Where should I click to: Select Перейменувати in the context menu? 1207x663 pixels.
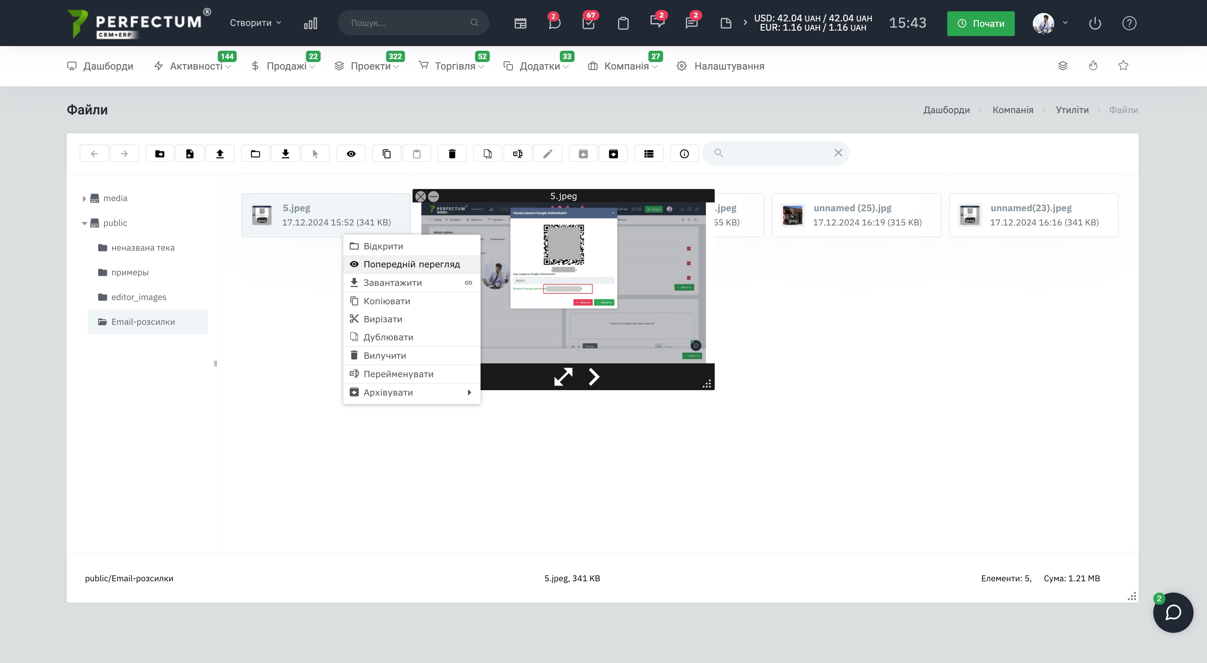coord(398,374)
